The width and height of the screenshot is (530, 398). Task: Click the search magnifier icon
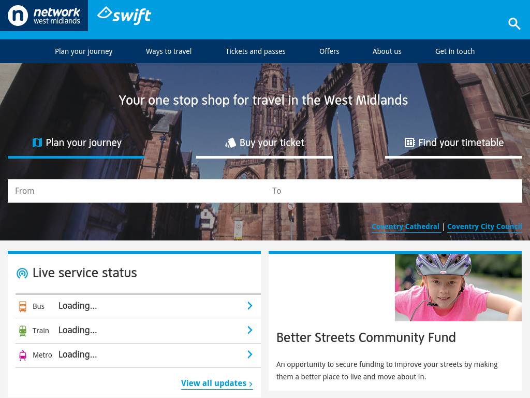514,23
